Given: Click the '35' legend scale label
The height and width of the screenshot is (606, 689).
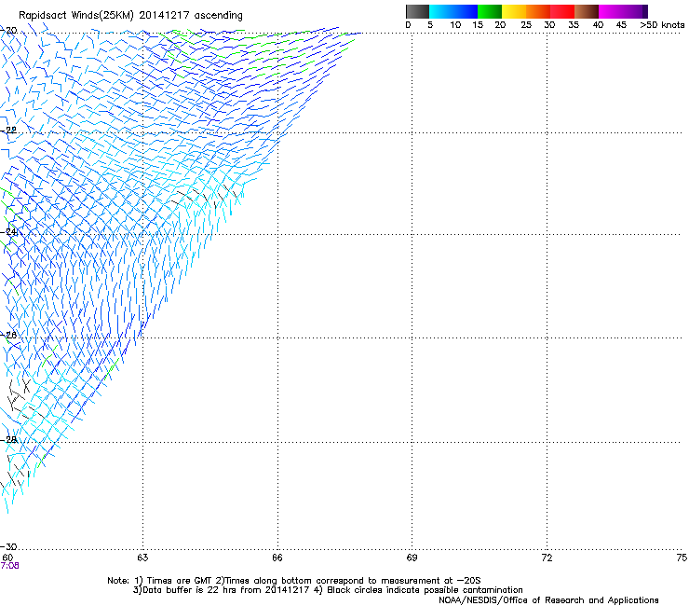Looking at the screenshot, I should [x=574, y=25].
